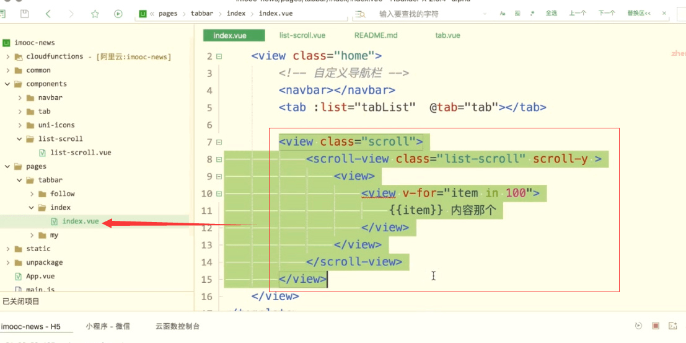Click the 'index' folder breadcrumb segment
686x343 pixels.
pos(236,14)
